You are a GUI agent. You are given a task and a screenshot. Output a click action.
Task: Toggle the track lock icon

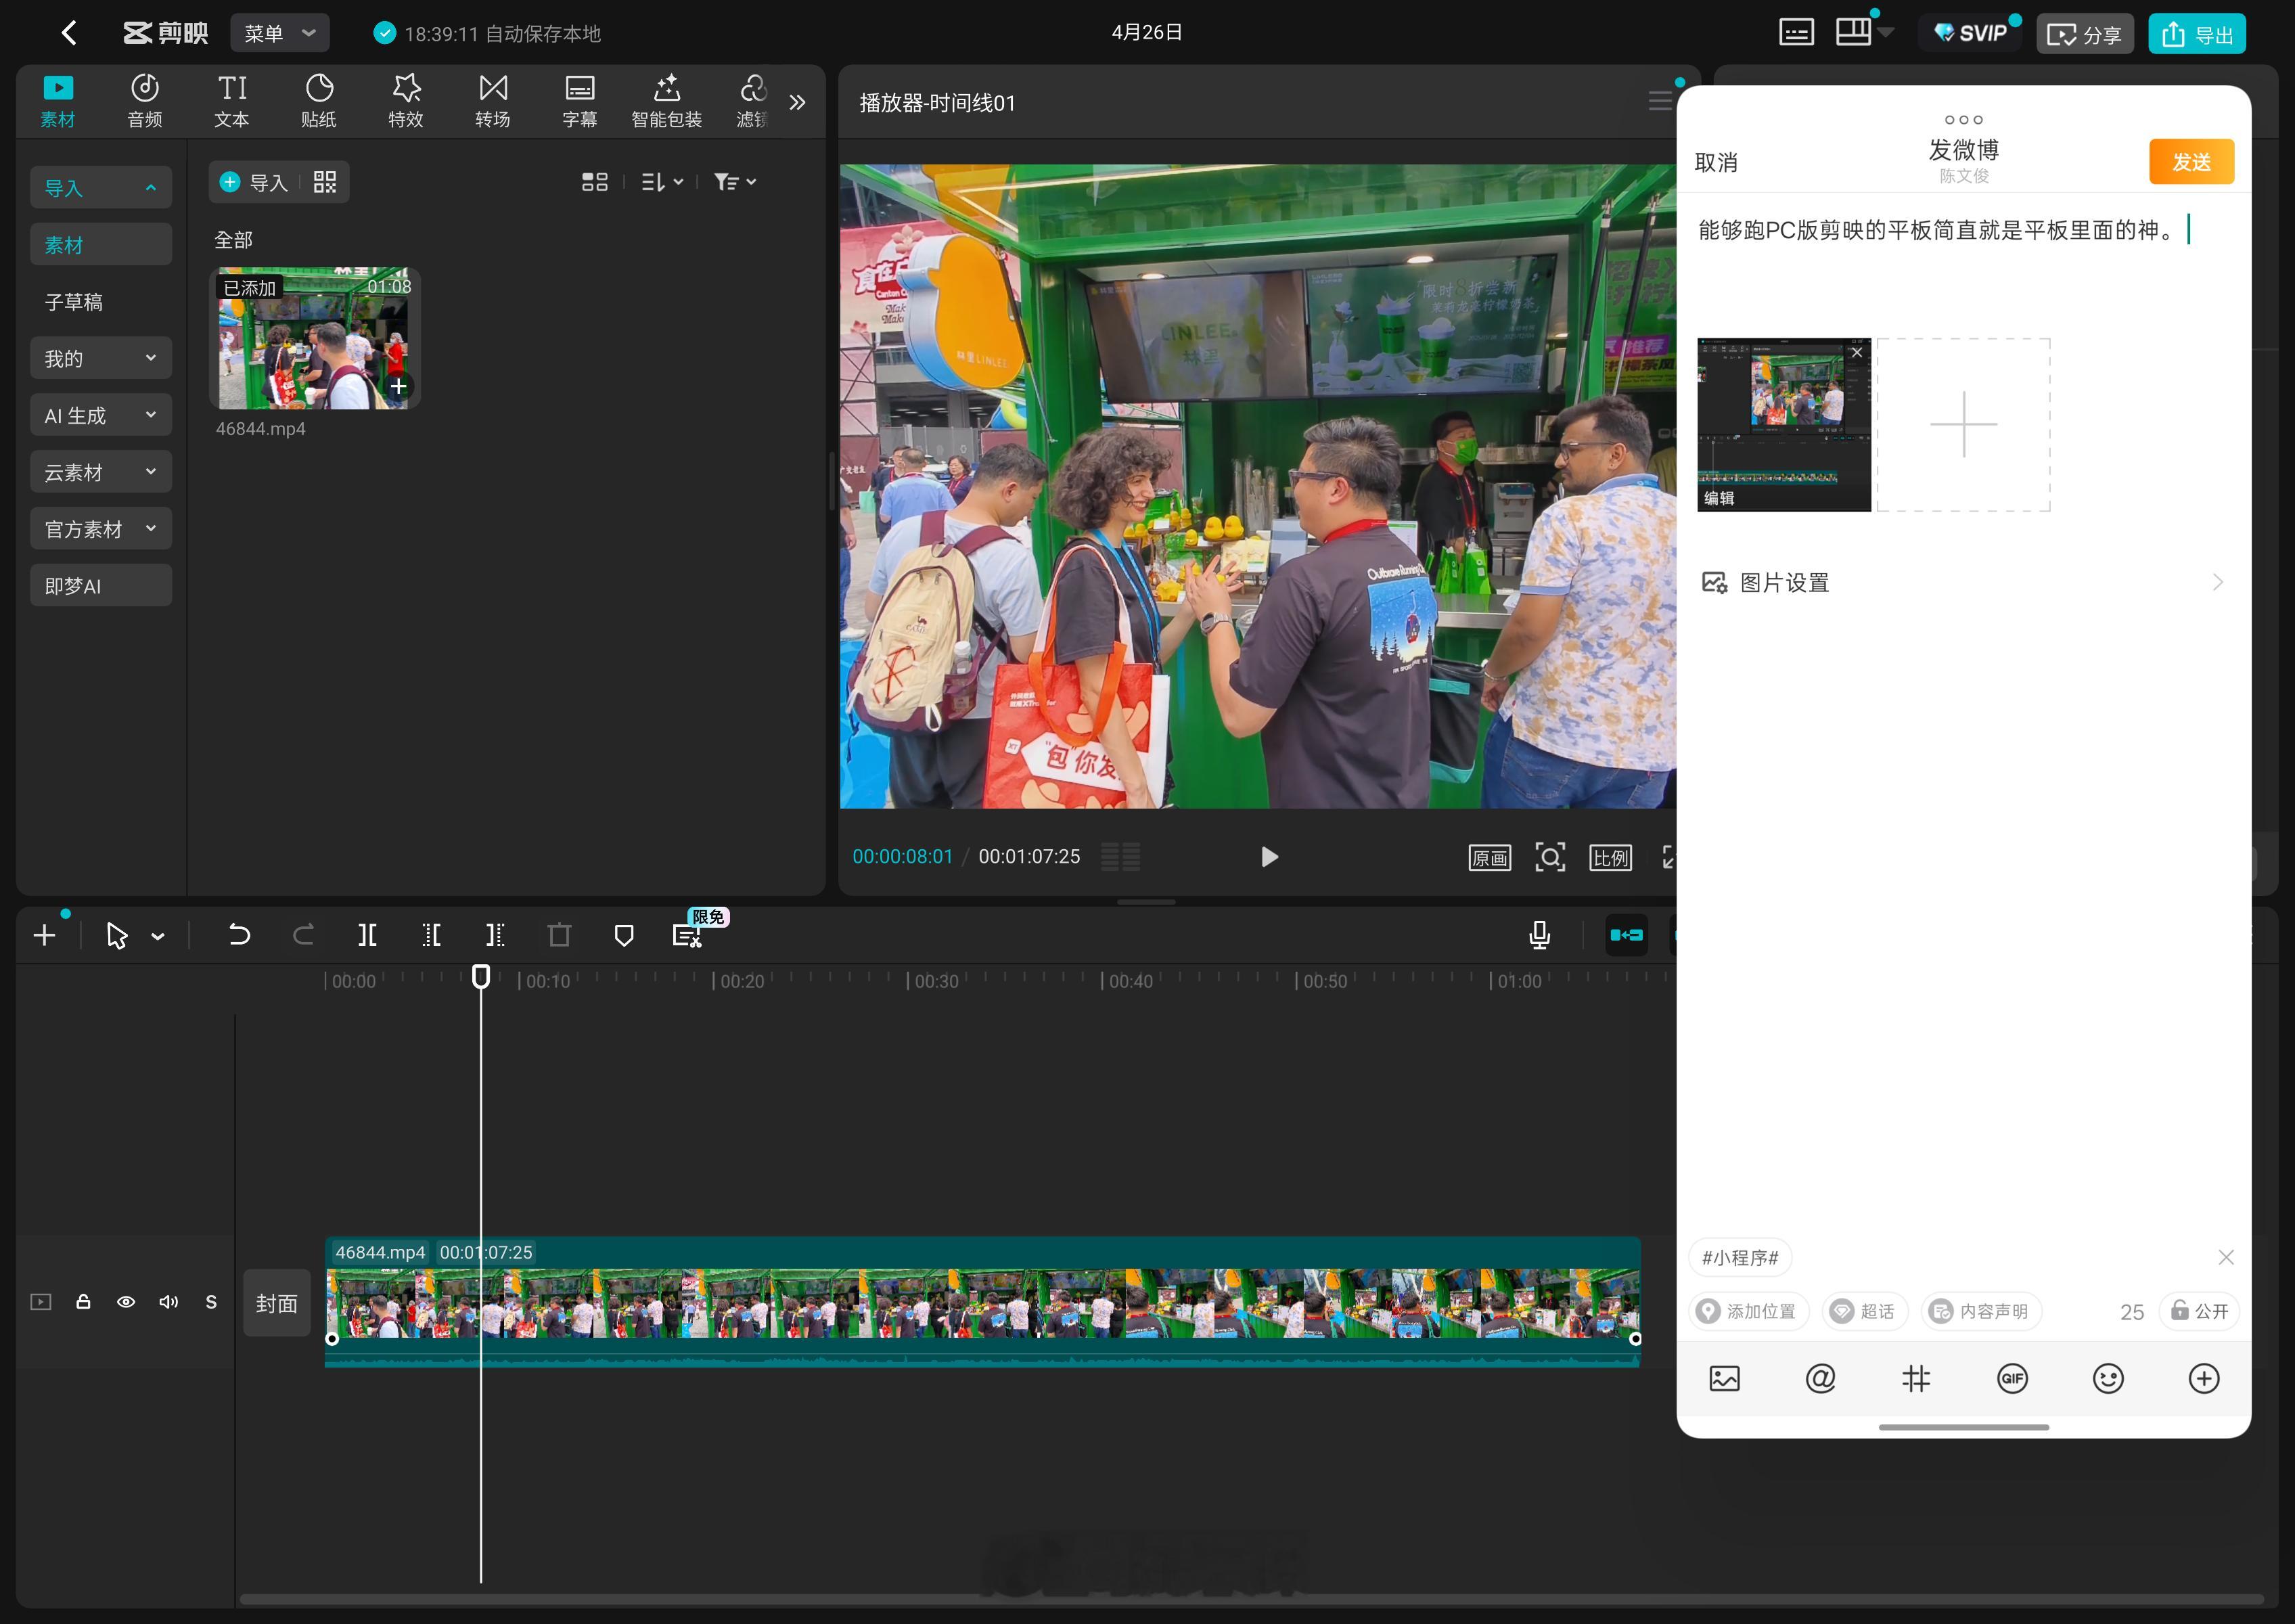coord(84,1302)
